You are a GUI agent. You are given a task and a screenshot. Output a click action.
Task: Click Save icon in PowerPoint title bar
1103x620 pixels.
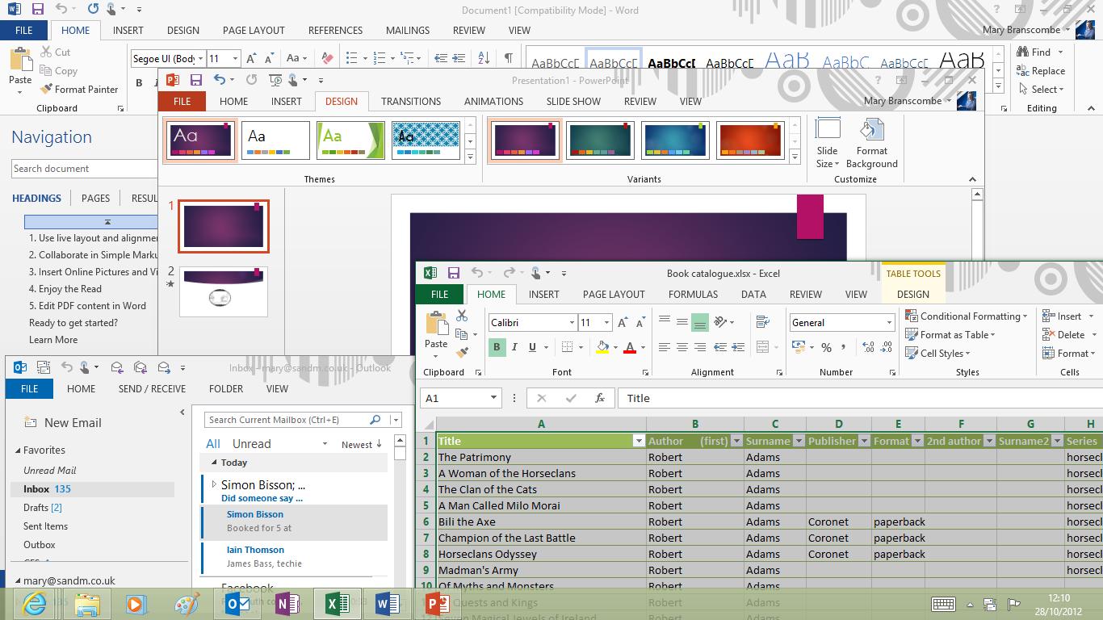pyautogui.click(x=195, y=80)
